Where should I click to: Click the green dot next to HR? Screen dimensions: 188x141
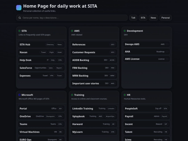[x=125, y=95]
